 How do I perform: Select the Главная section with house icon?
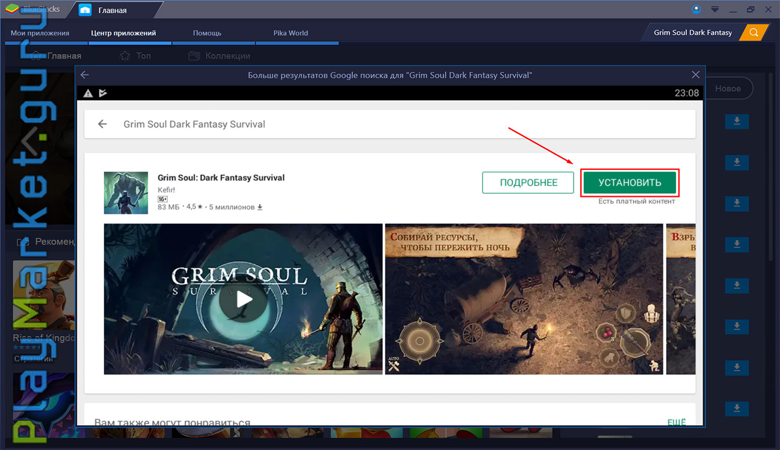pyautogui.click(x=56, y=56)
